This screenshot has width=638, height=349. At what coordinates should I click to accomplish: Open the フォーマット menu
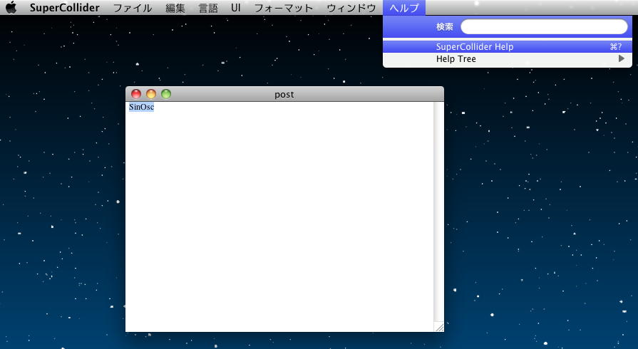point(284,8)
